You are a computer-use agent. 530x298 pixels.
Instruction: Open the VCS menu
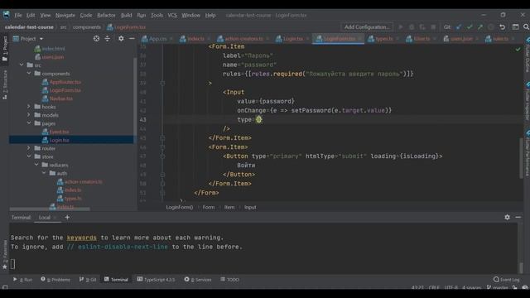[x=172, y=15]
